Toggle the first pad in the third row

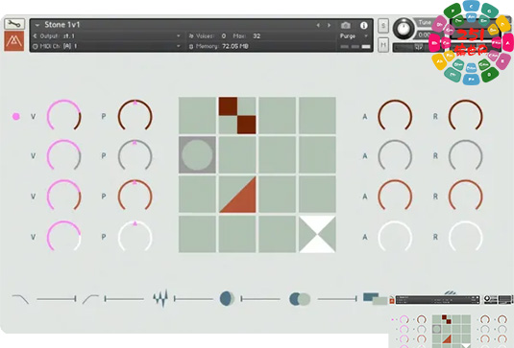point(197,195)
